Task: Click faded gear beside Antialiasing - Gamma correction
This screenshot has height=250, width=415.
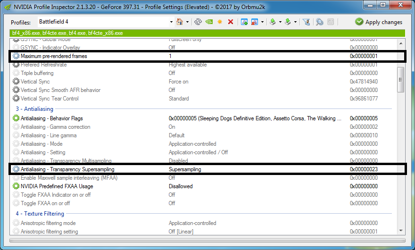Action: coord(16,126)
